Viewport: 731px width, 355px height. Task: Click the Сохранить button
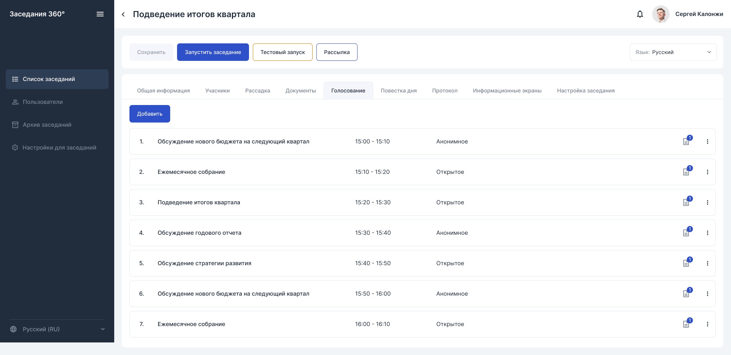coord(151,52)
